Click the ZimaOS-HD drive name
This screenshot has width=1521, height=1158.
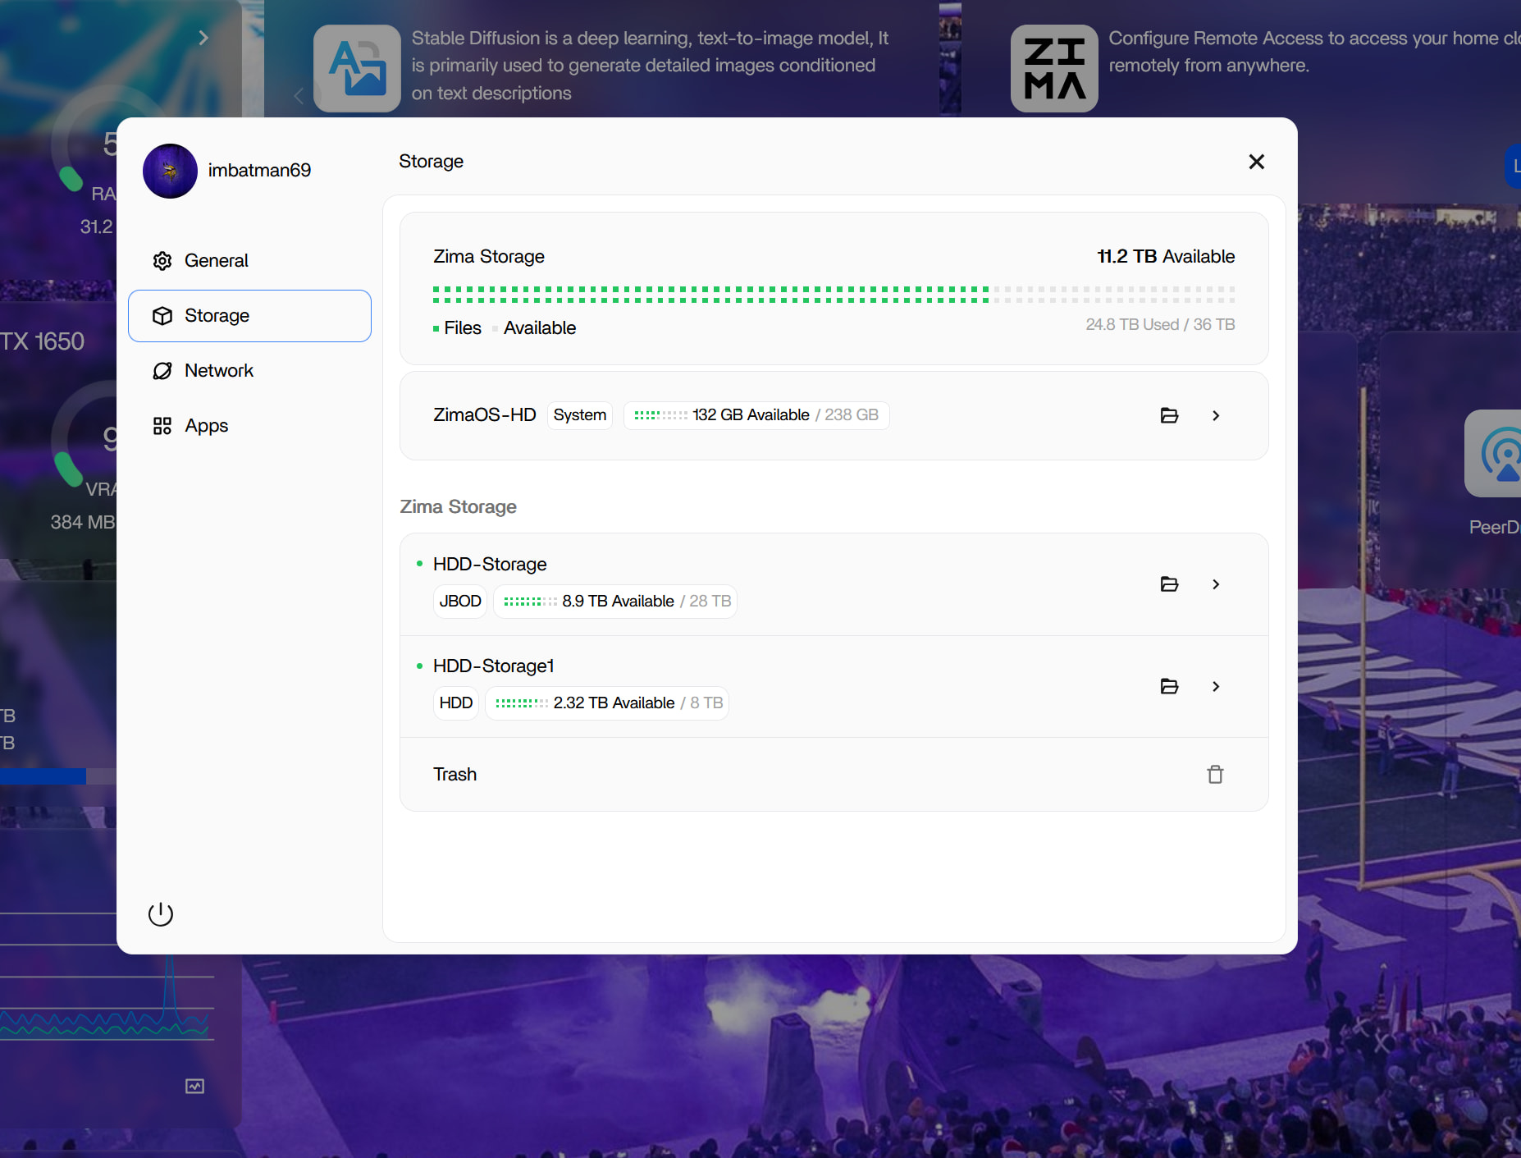[484, 414]
